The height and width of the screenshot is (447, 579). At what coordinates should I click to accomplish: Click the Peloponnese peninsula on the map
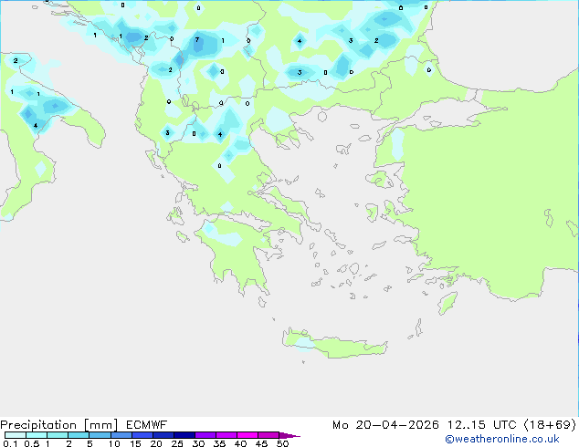click(237, 255)
